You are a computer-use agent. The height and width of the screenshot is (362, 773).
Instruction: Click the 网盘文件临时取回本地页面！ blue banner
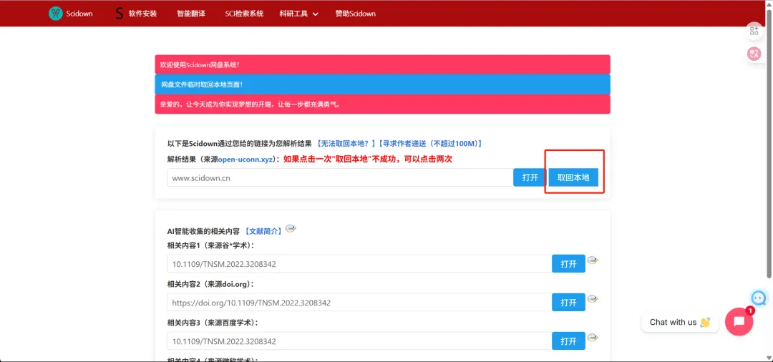tap(382, 84)
